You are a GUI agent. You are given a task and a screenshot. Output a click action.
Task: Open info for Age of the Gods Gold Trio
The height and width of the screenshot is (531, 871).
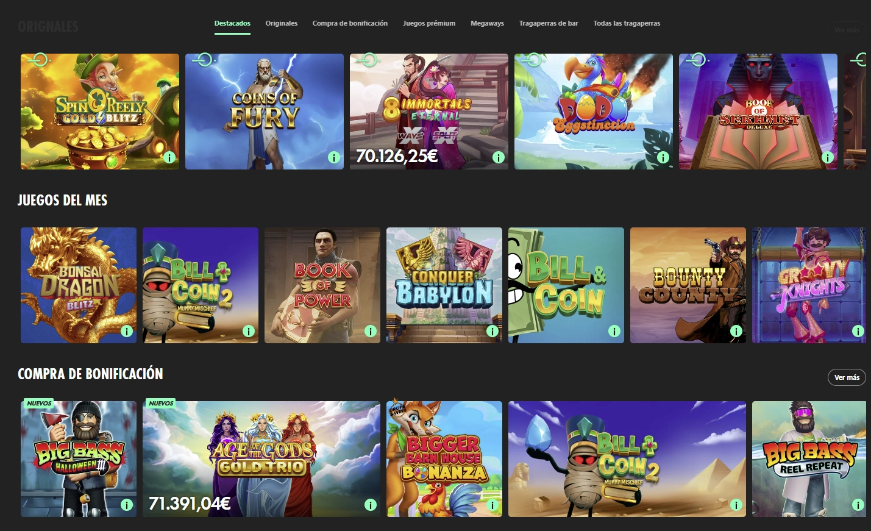click(x=370, y=505)
